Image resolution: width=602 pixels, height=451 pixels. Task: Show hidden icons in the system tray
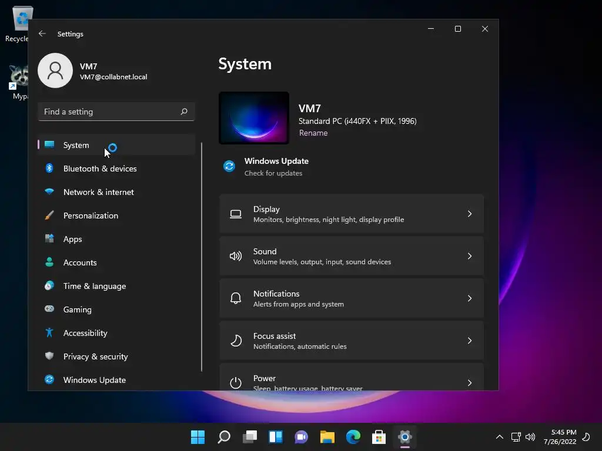point(500,437)
